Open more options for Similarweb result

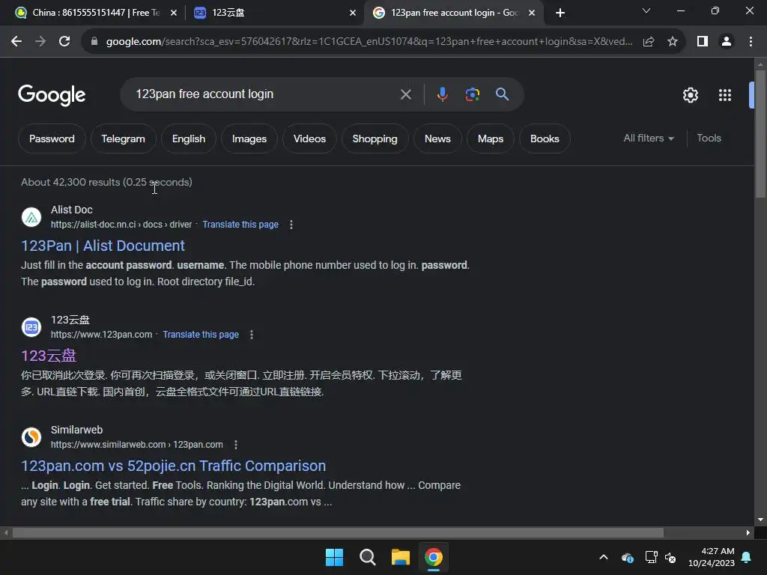(x=236, y=445)
